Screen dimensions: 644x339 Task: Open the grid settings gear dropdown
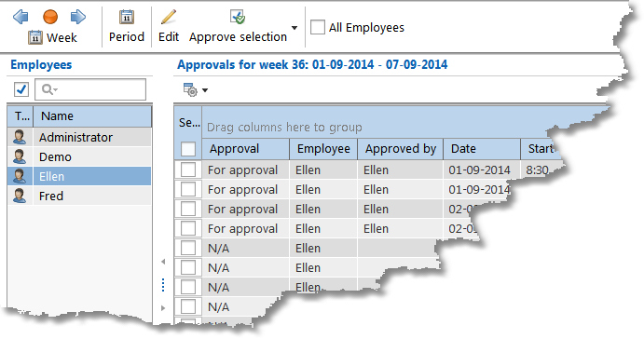[196, 90]
